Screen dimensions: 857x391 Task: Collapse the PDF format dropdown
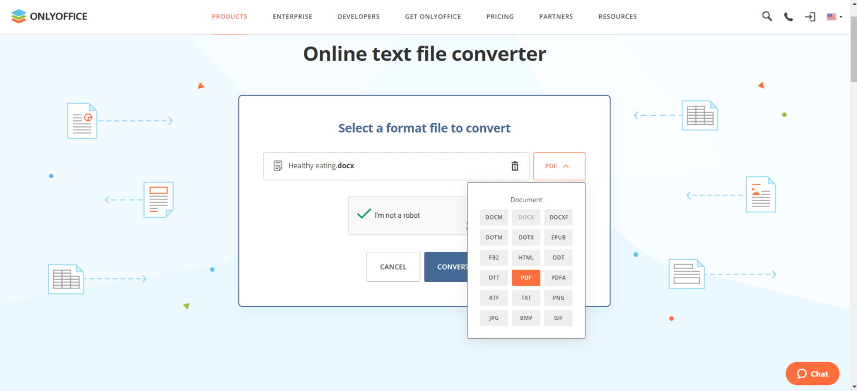coord(559,165)
